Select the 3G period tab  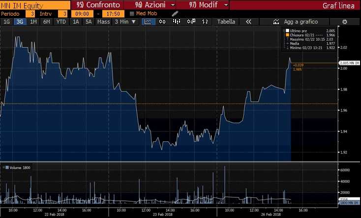click(x=20, y=22)
